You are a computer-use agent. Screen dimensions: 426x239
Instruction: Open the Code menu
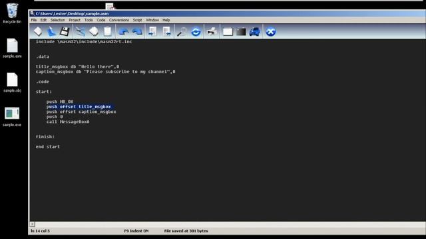[x=101, y=20]
